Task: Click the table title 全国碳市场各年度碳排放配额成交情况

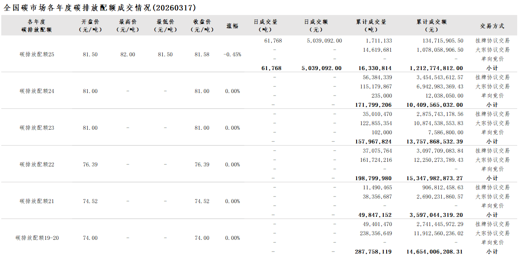Action: 100,8
